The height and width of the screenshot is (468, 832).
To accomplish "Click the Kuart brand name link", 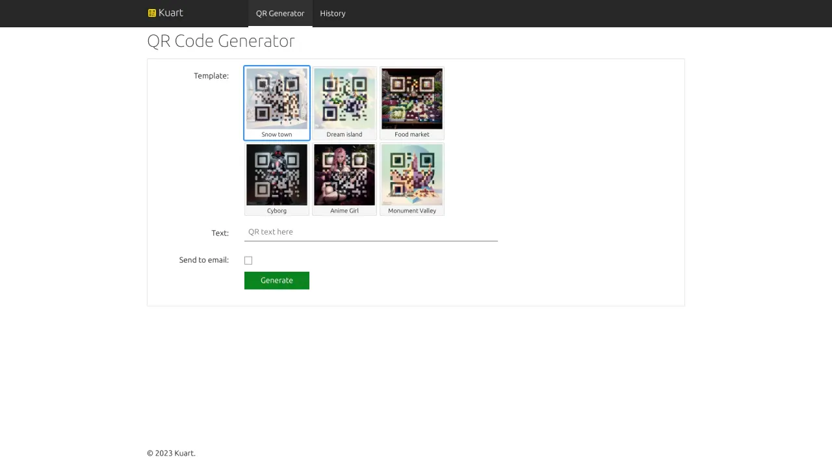I will tap(171, 13).
